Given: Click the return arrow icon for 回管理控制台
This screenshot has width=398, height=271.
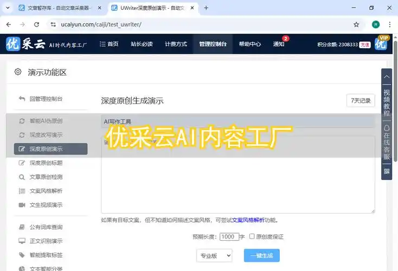Looking at the screenshot, I should pyautogui.click(x=22, y=99).
